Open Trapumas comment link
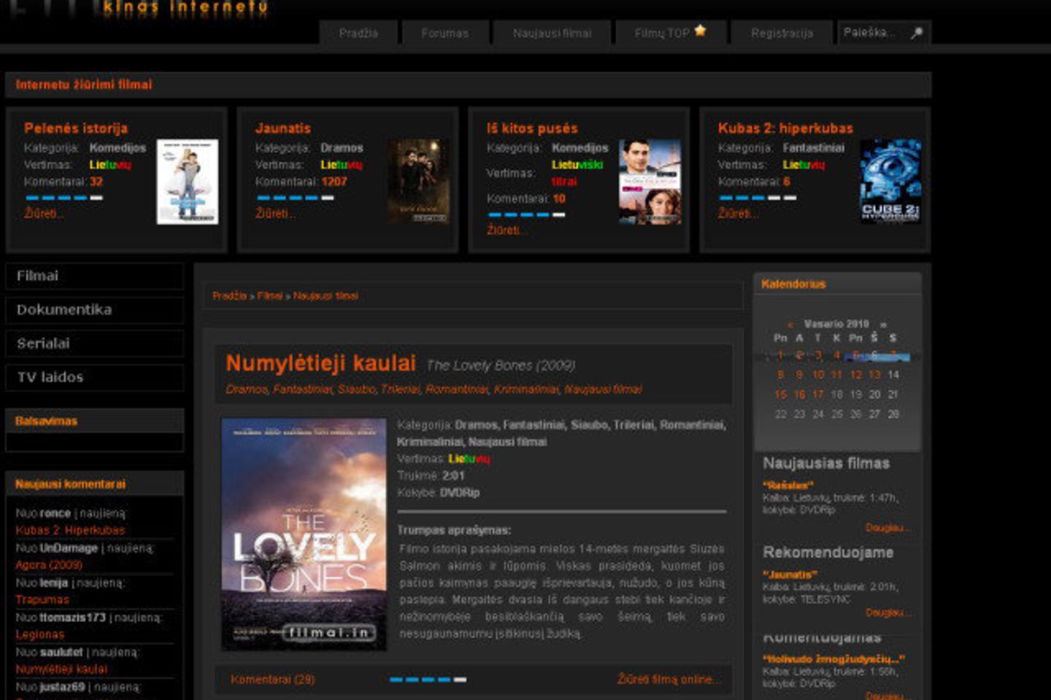This screenshot has height=700, width=1051. pos(42,599)
